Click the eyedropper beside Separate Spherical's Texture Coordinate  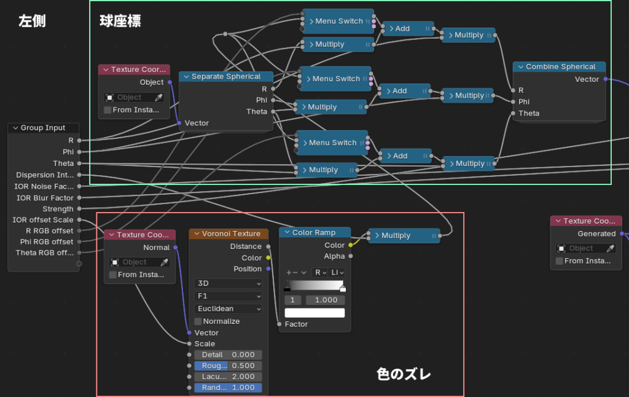click(158, 97)
